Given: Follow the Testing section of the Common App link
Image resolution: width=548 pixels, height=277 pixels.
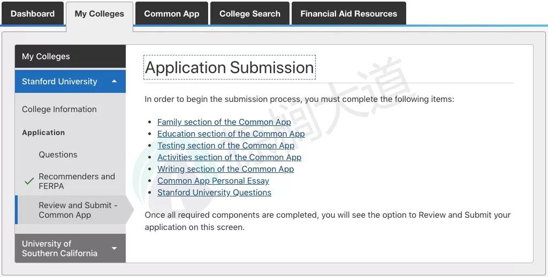Looking at the screenshot, I should click(x=226, y=146).
